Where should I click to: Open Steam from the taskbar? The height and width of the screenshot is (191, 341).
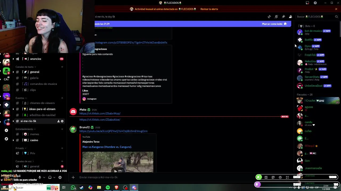click(82, 188)
